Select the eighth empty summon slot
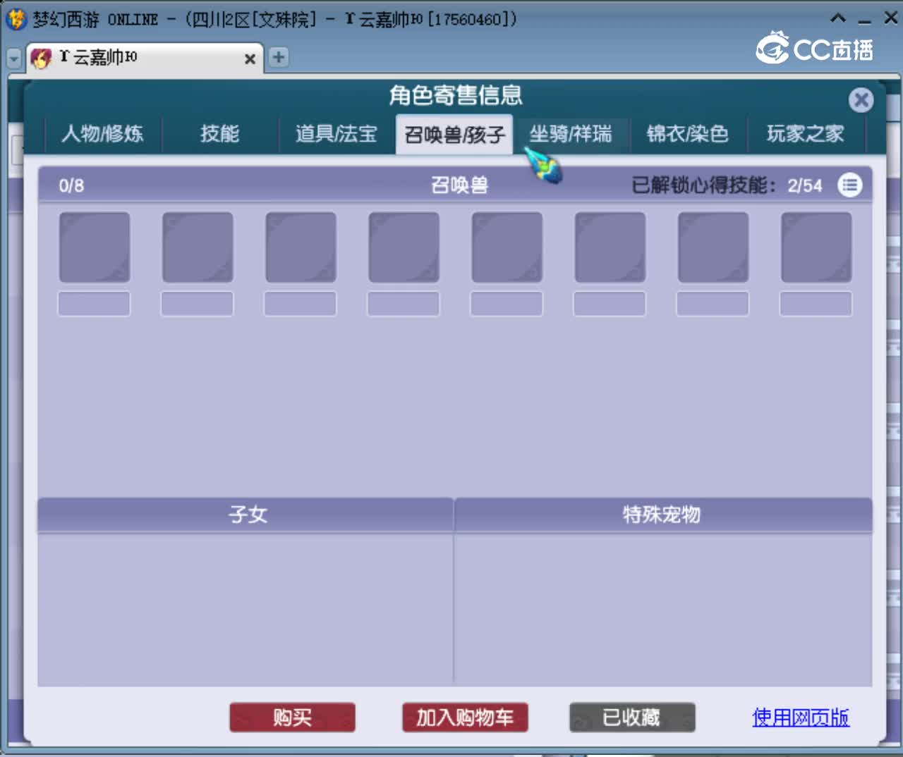Image resolution: width=903 pixels, height=757 pixels. point(816,247)
